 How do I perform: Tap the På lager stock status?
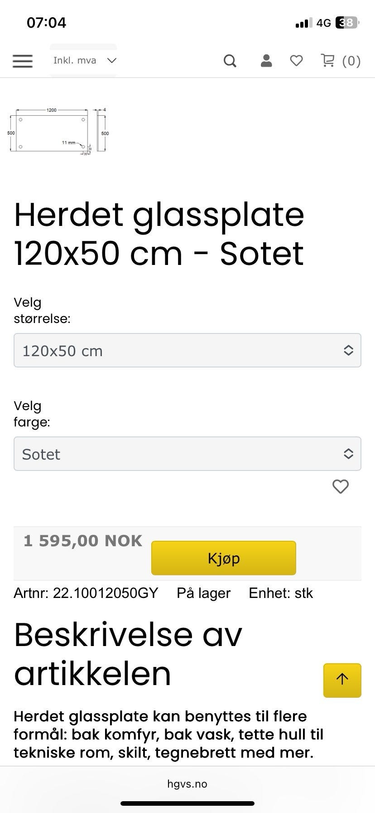[204, 593]
